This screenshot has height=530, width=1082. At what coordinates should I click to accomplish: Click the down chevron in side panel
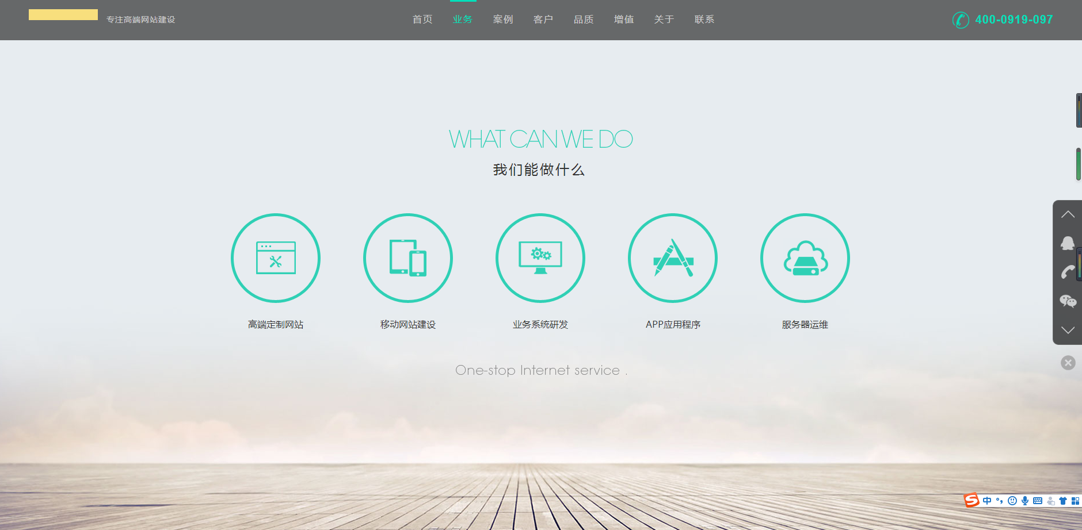pos(1068,330)
